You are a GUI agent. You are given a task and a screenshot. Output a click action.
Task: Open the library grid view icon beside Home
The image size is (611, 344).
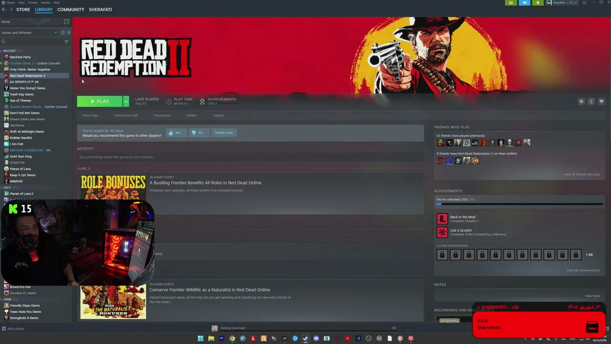66,21
